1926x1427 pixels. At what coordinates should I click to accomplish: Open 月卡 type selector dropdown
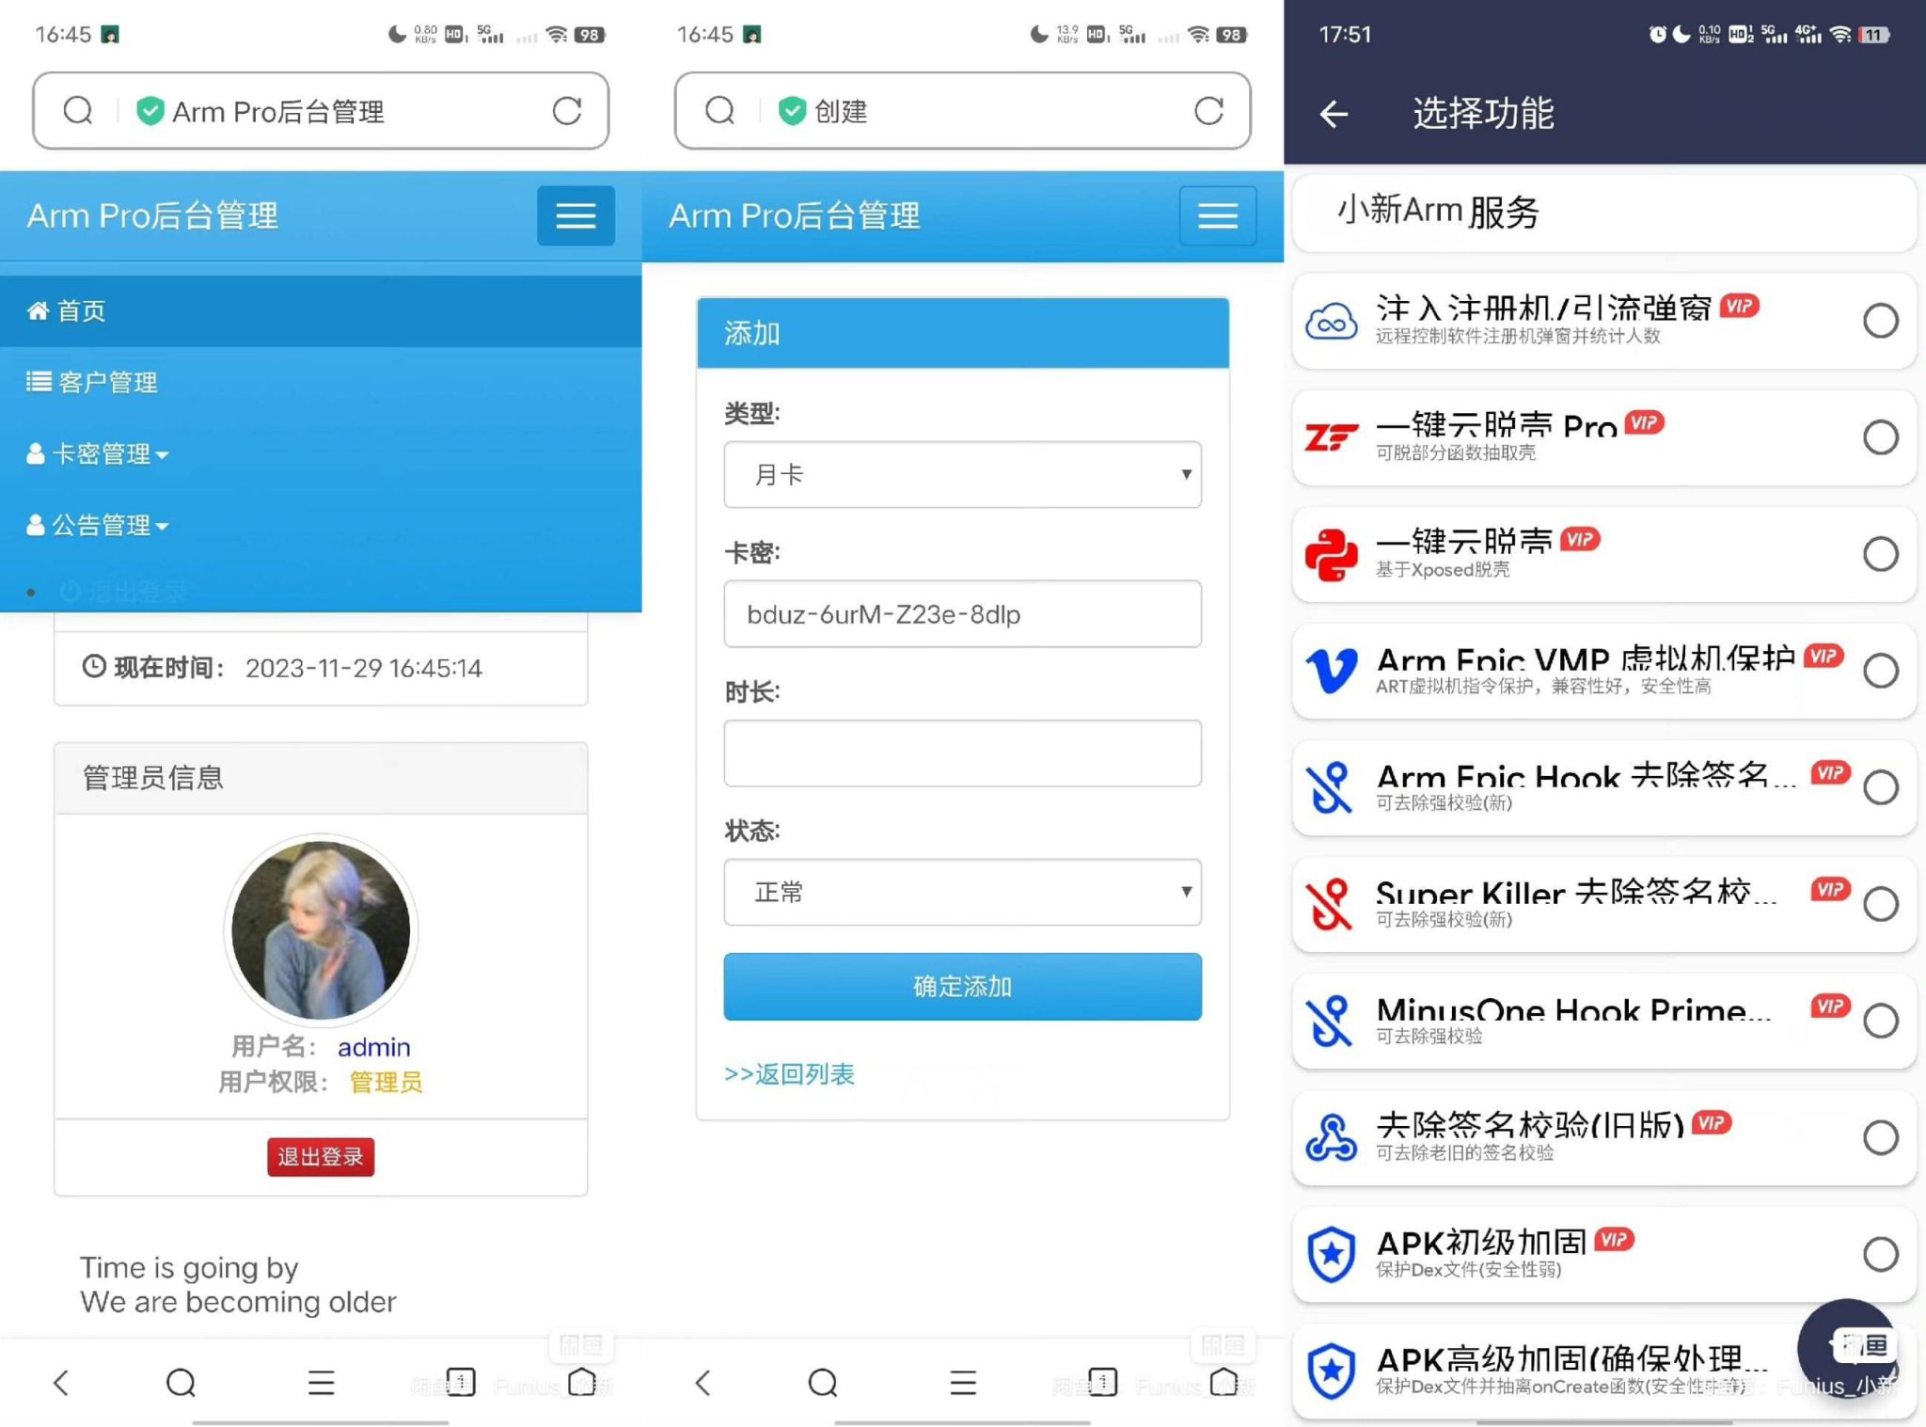click(961, 475)
